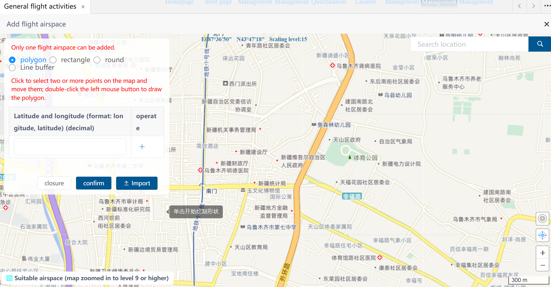
Task: Click the 天福花园社区居委会 map label
Action: (x=365, y=182)
